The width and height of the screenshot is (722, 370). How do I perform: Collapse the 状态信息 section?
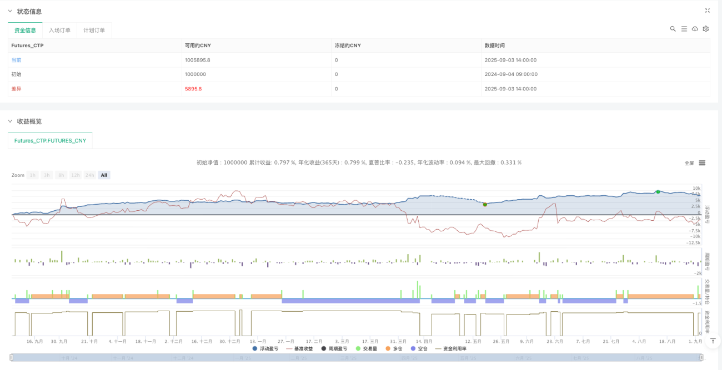(x=9, y=11)
